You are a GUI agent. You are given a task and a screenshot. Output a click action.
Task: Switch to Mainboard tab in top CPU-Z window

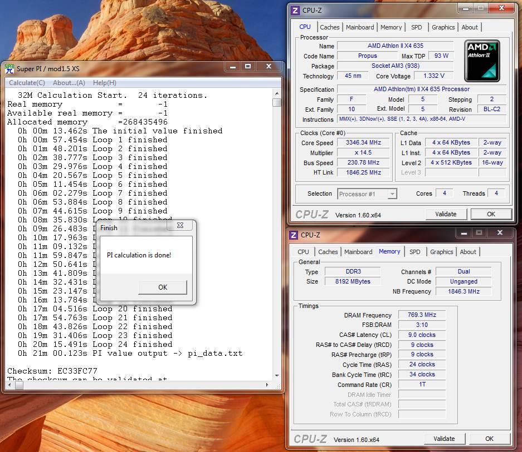(360, 27)
